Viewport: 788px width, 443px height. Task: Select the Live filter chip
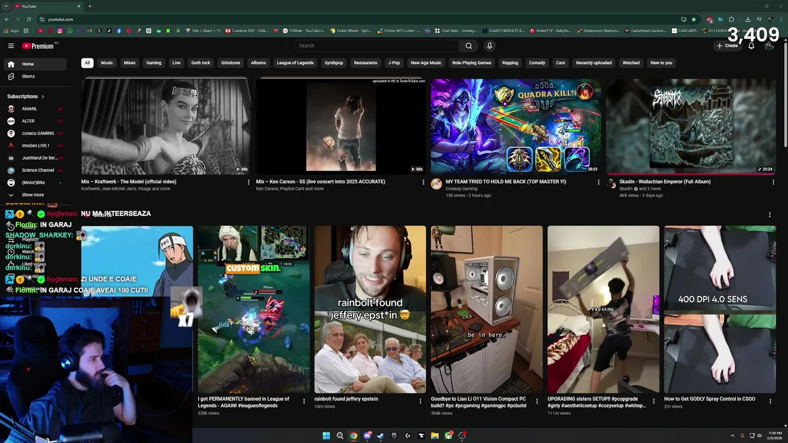(176, 63)
